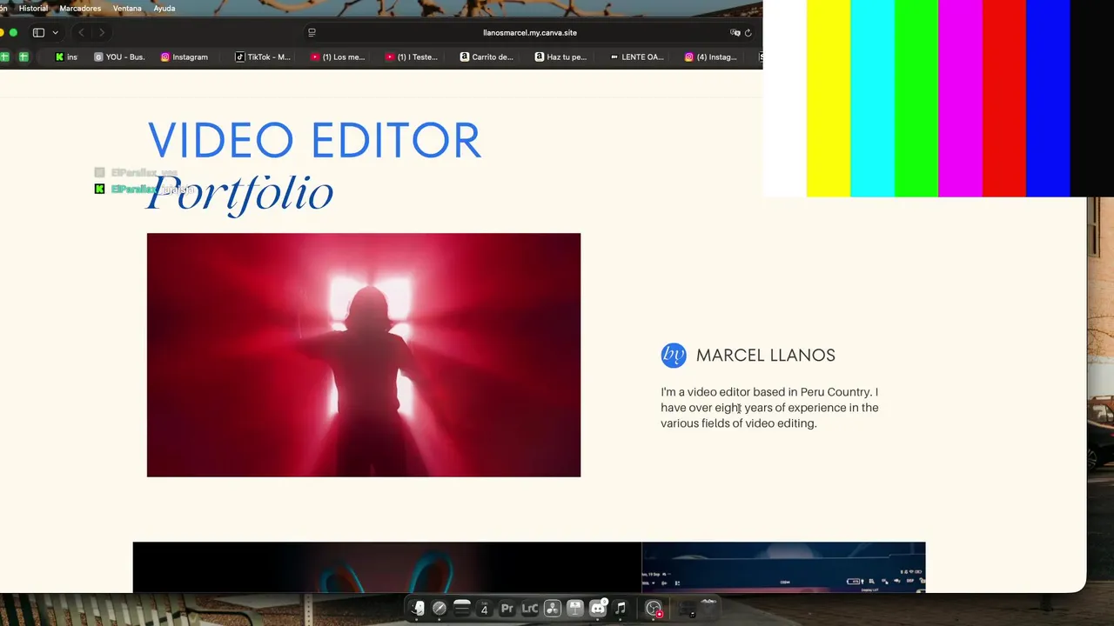This screenshot has height=626, width=1114.
Task: Open Finder from the Dock
Action: [x=418, y=609]
